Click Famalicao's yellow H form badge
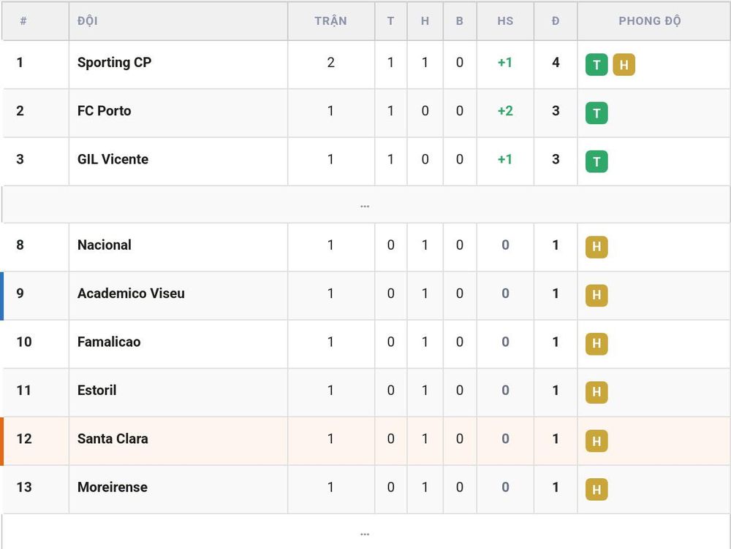Screen dimensions: 731x549 pos(596,344)
